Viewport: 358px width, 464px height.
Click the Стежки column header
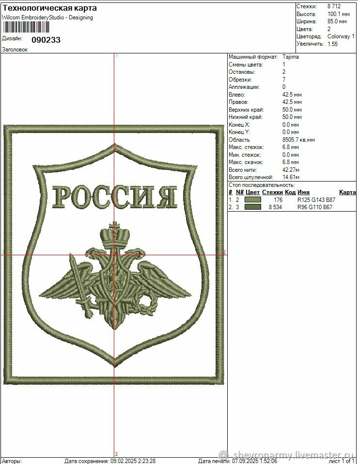pos(272,192)
